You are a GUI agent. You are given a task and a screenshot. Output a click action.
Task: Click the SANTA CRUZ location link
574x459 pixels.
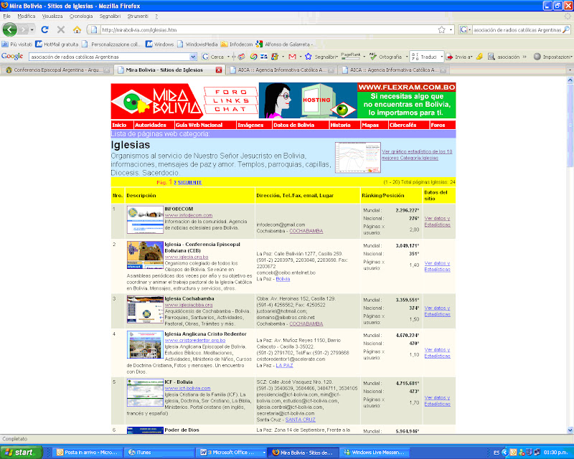(300, 420)
